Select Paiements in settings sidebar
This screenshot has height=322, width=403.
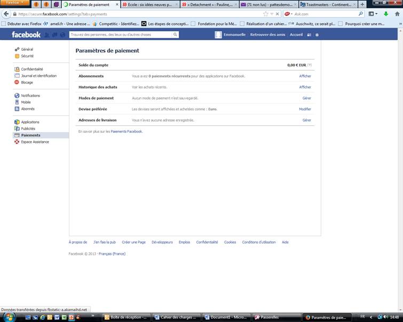41,135
